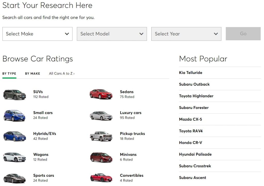Click the Sports cars thumbnail
The width and height of the screenshot is (264, 186).
[x=15, y=178]
